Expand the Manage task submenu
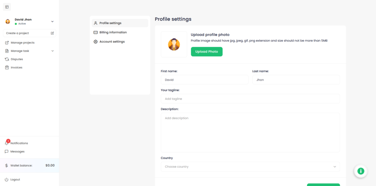 point(52,51)
